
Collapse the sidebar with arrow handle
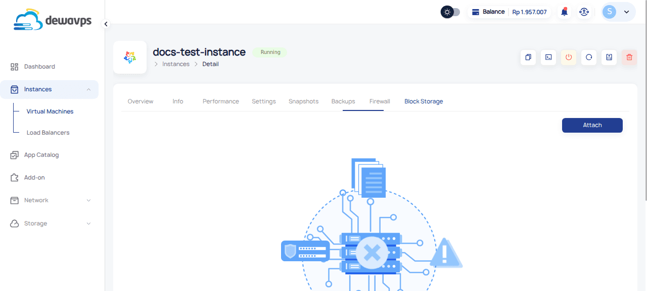[x=106, y=24]
